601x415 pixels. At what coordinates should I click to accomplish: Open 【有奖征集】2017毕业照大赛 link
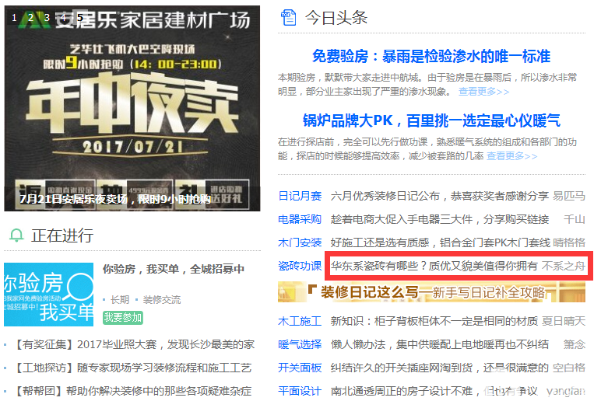pos(135,344)
